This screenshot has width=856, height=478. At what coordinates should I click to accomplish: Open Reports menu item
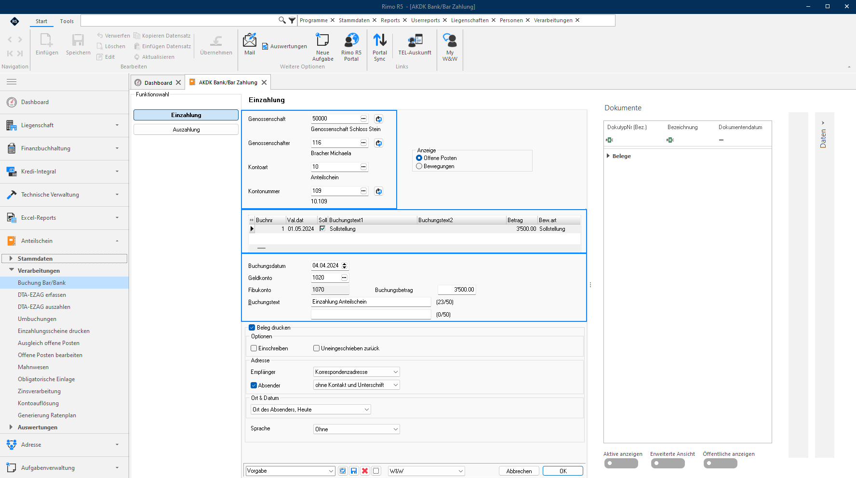(x=390, y=20)
